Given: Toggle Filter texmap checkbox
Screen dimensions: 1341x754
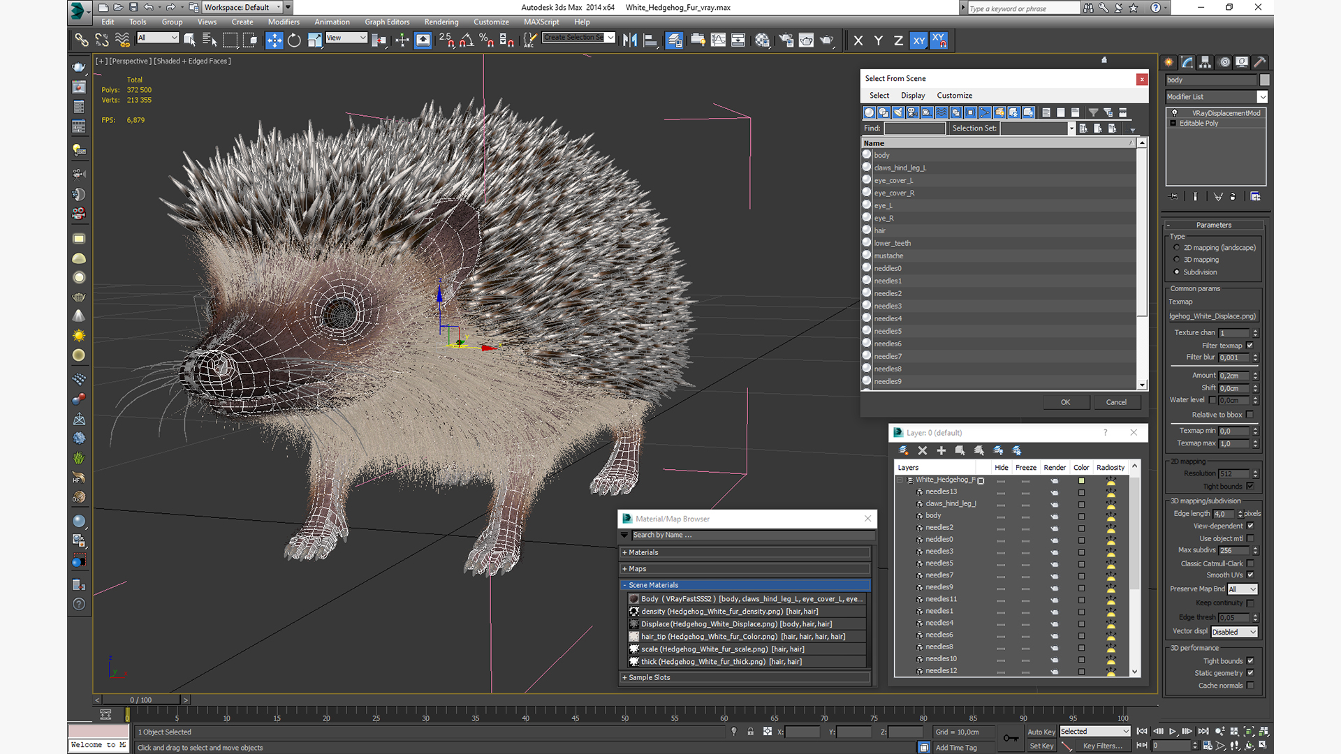Looking at the screenshot, I should click(x=1250, y=346).
